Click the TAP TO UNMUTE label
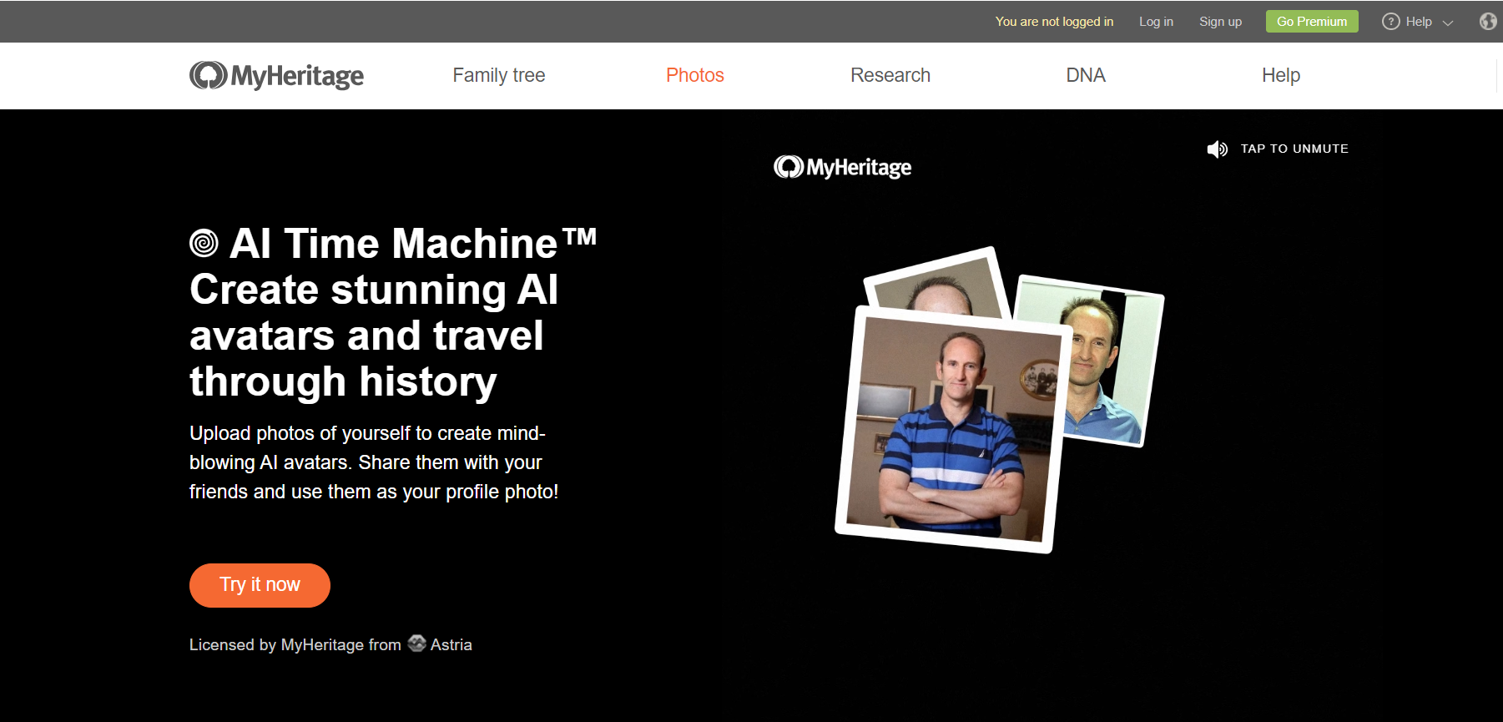This screenshot has width=1503, height=722. tap(1294, 149)
